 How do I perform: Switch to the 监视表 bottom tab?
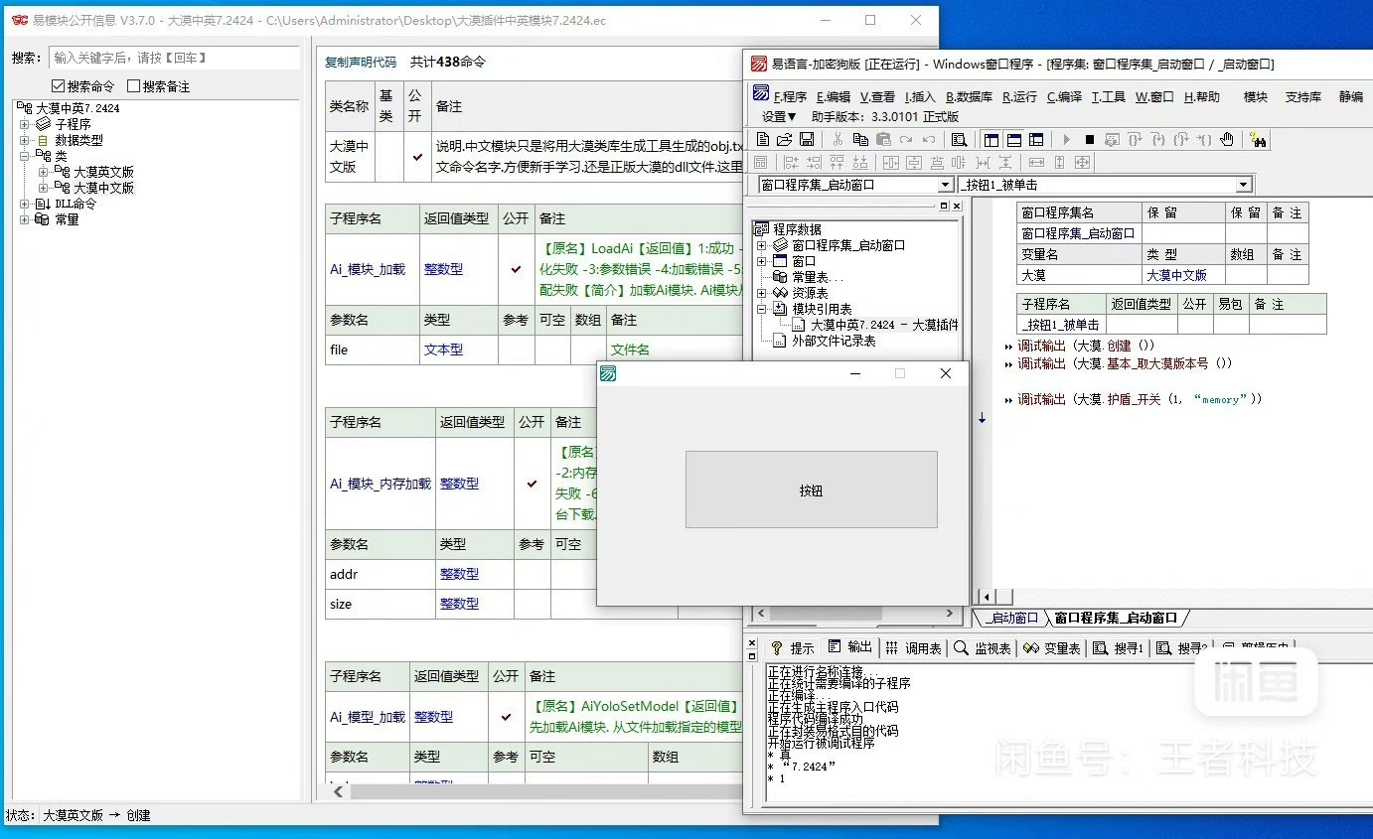(x=983, y=647)
